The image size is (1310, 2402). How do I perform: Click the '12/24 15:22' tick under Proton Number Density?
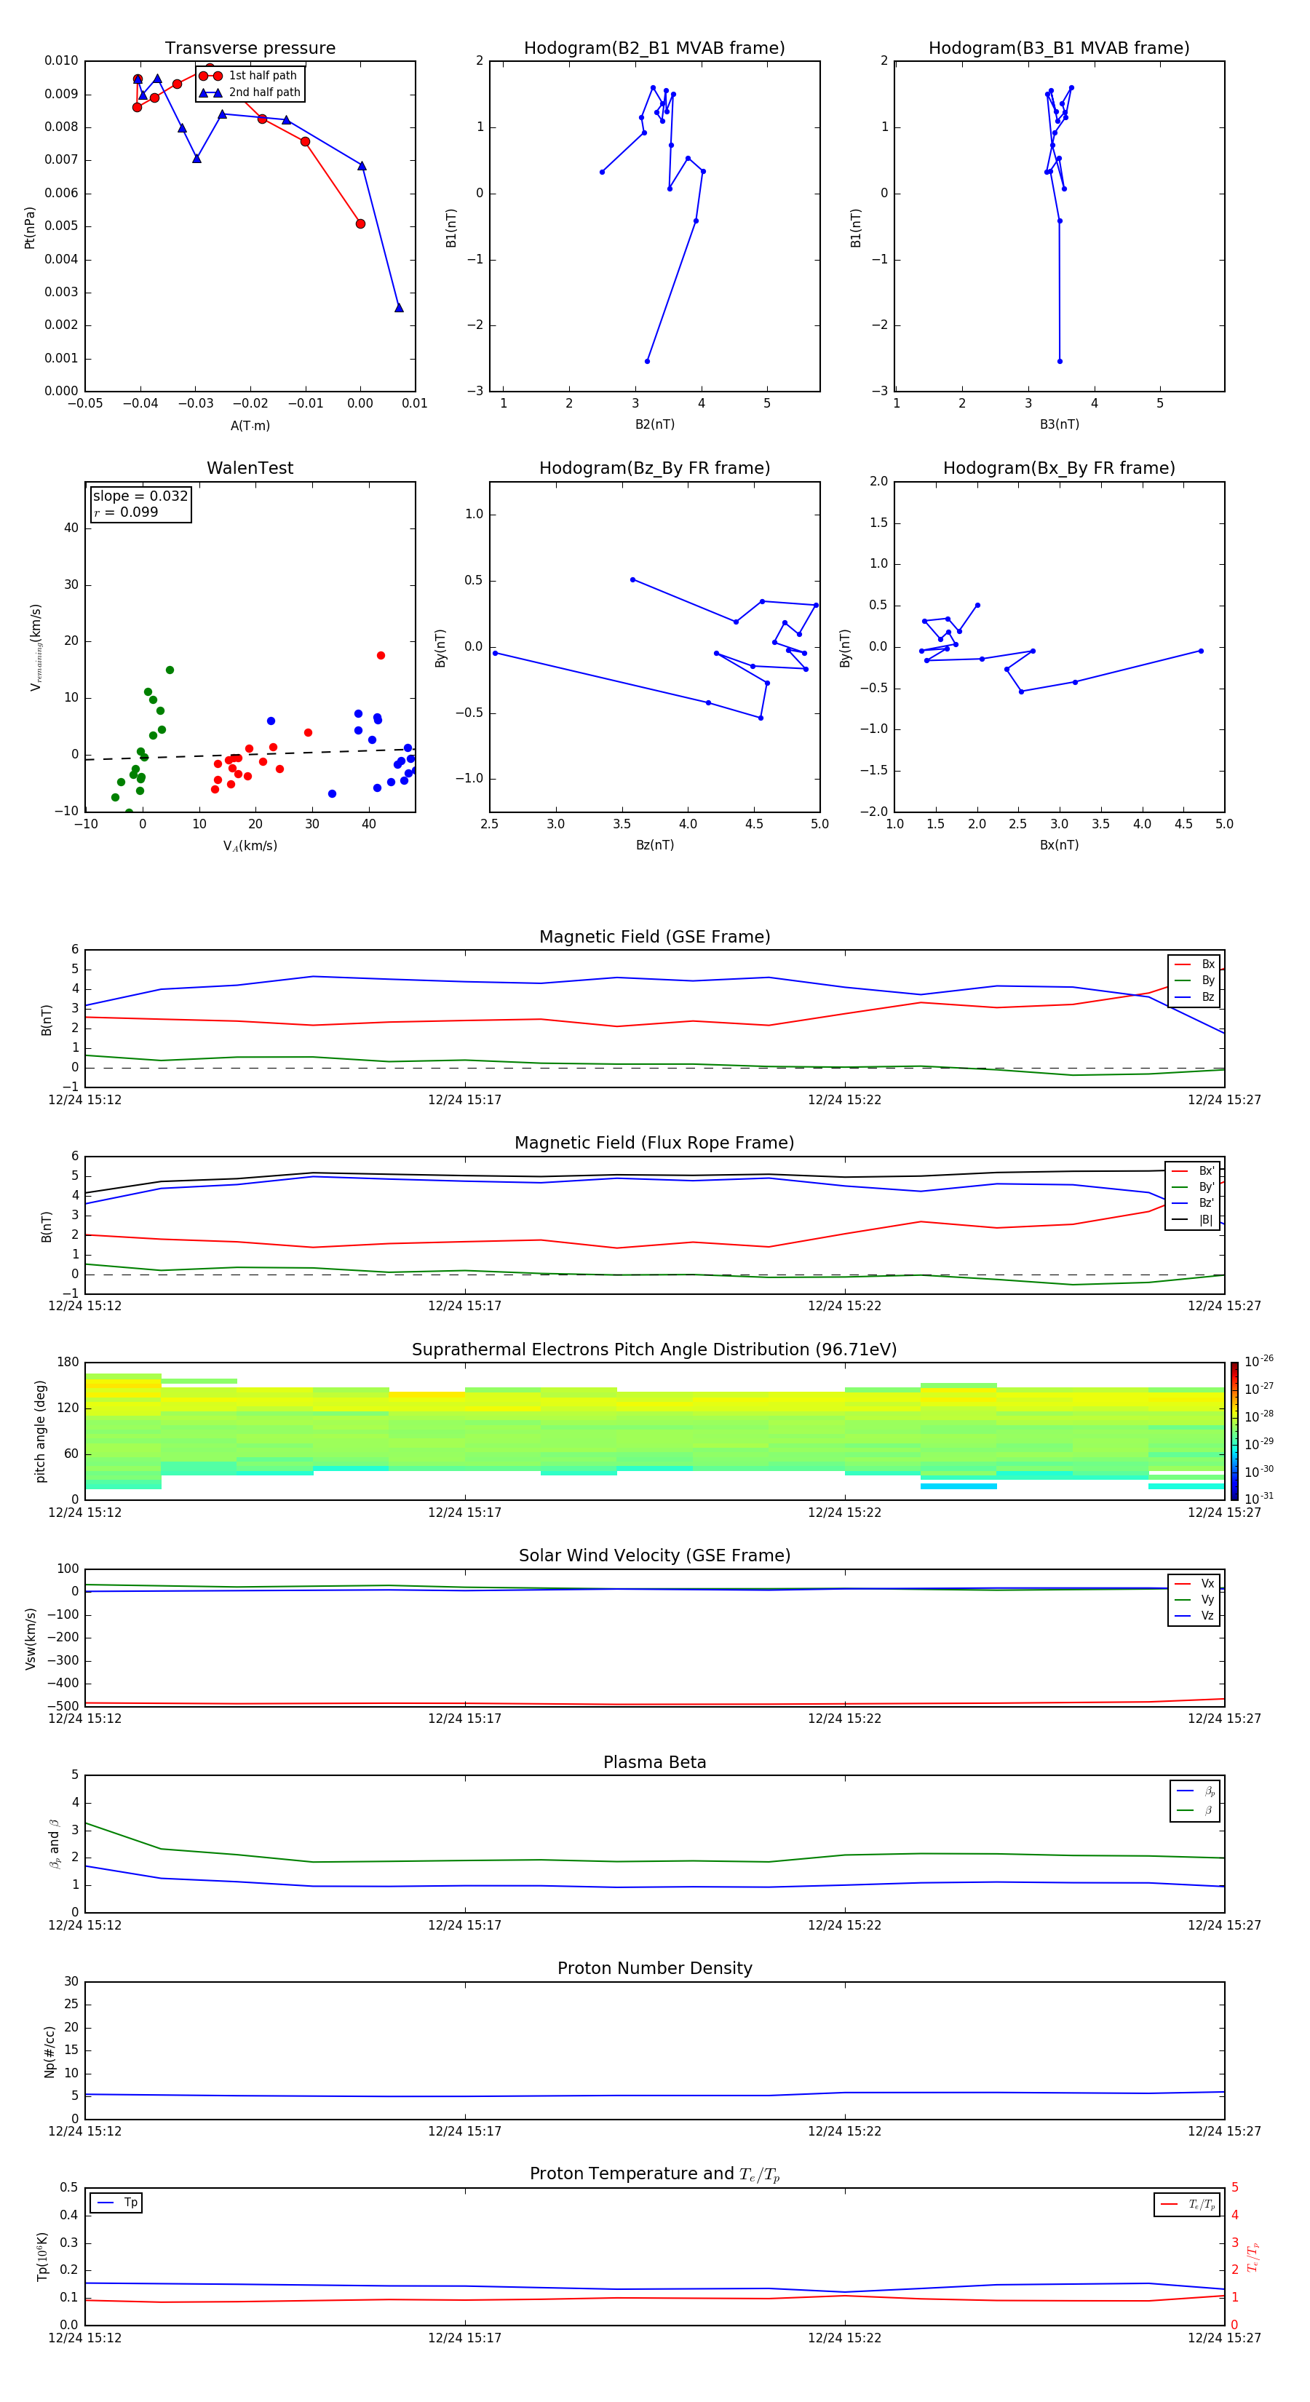[x=845, y=2131]
